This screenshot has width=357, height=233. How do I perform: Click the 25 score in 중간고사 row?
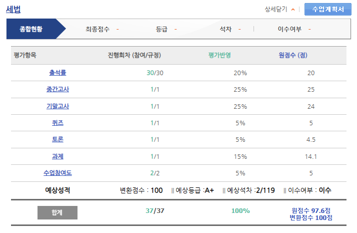[311, 90]
